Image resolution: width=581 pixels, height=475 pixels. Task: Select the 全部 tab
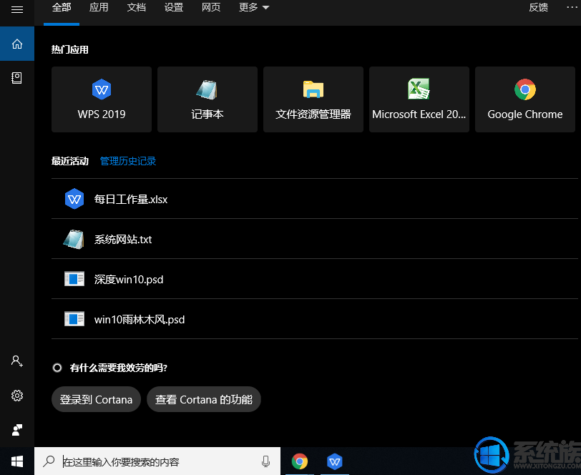62,7
